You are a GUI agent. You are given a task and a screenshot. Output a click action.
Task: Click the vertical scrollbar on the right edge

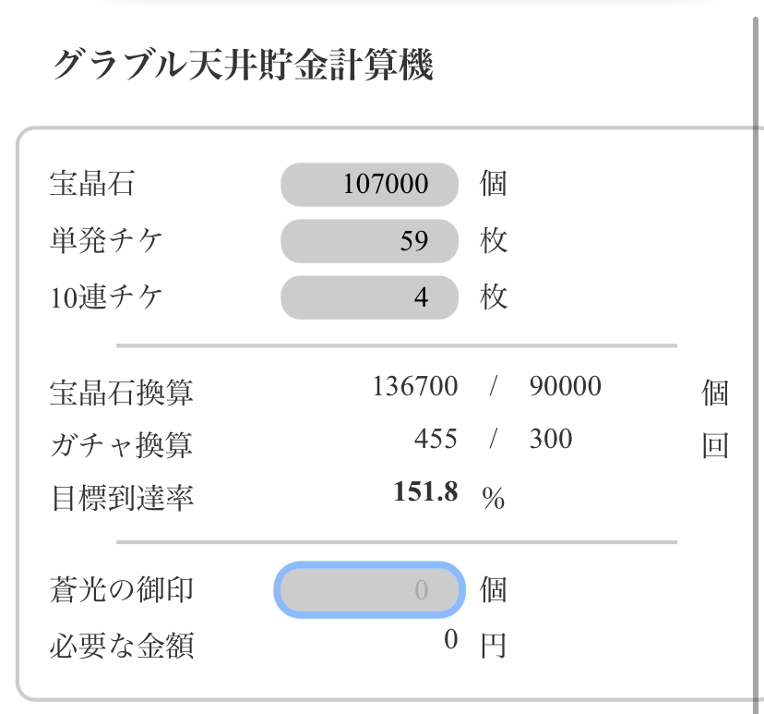[x=758, y=369]
